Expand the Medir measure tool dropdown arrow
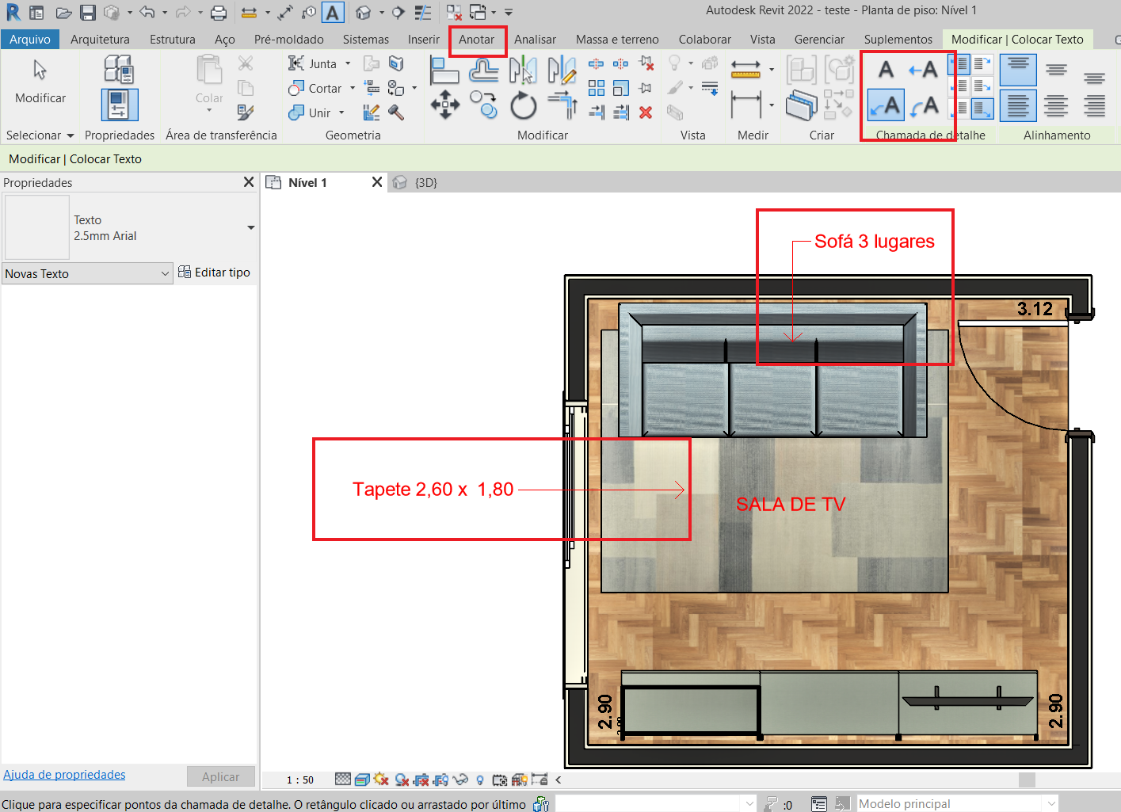Image resolution: width=1121 pixels, height=812 pixels. pos(772,70)
